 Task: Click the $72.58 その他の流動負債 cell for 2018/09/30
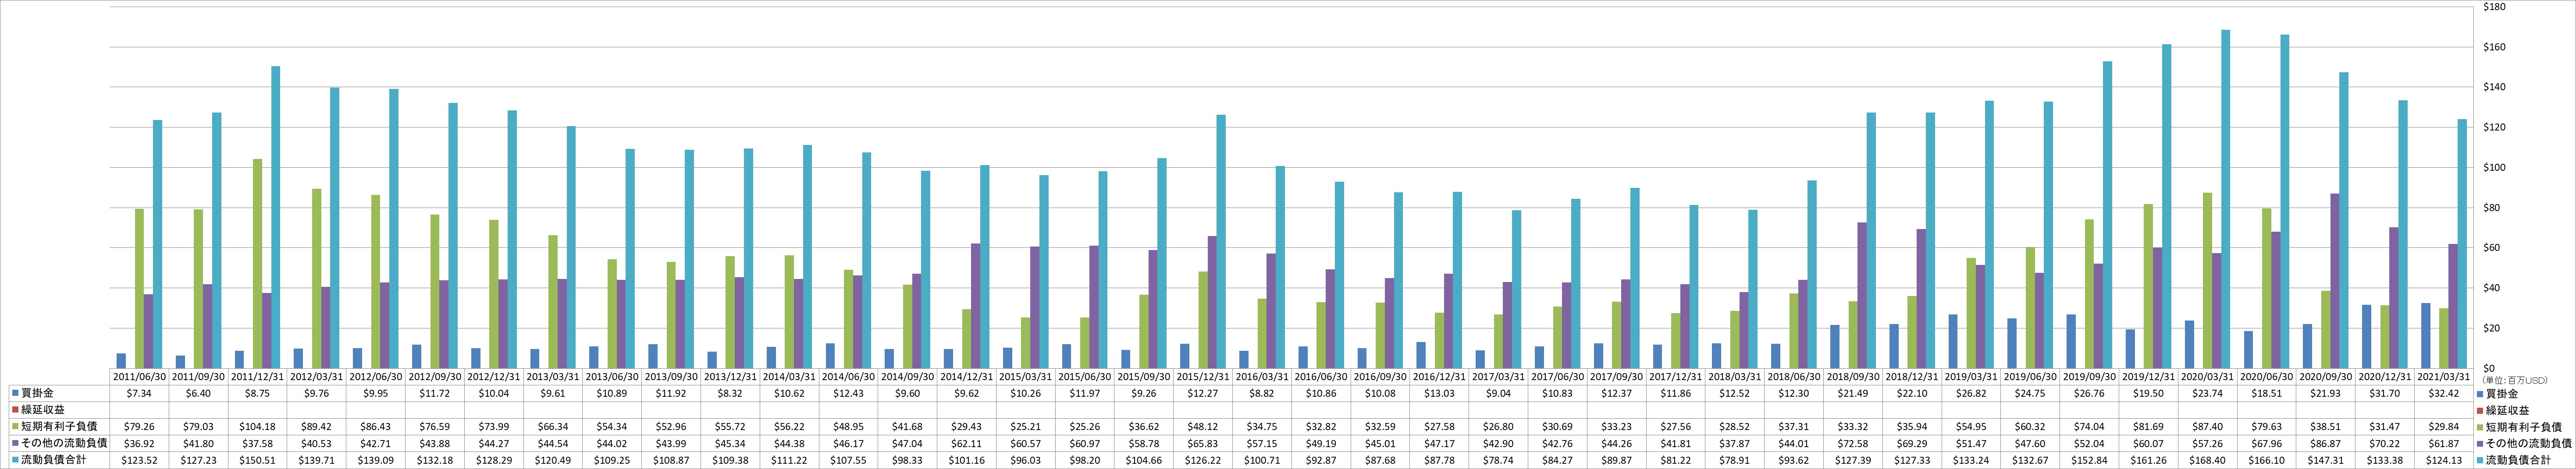click(1852, 443)
